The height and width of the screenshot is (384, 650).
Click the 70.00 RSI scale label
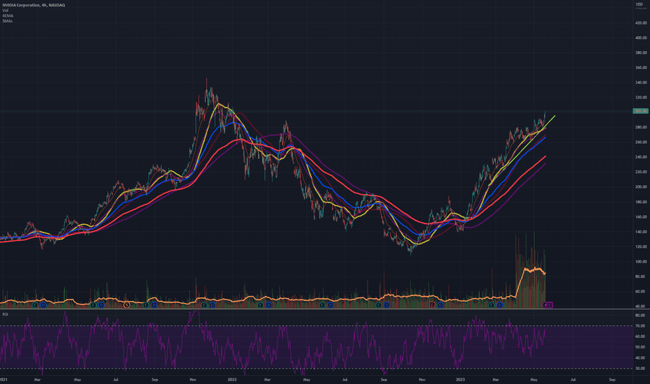click(640, 326)
